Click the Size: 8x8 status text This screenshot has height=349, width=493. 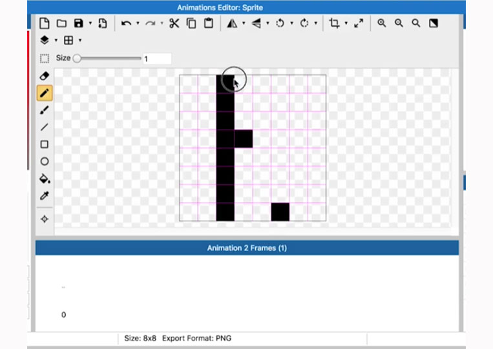coord(140,338)
